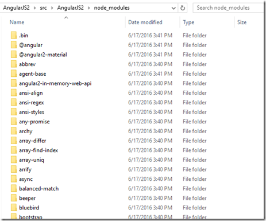The height and width of the screenshot is (221, 266).
Task: Click File folder type for archy
Action: (x=195, y=131)
